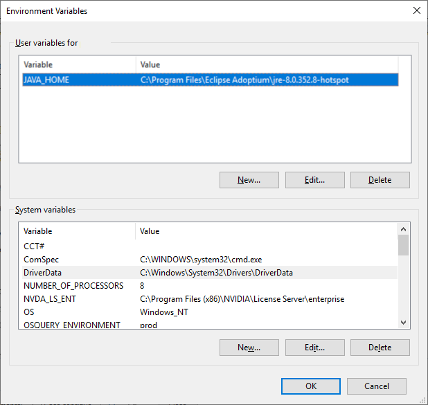Click Edit button under User variables
Screen dimensions: 428x405
[314, 180]
